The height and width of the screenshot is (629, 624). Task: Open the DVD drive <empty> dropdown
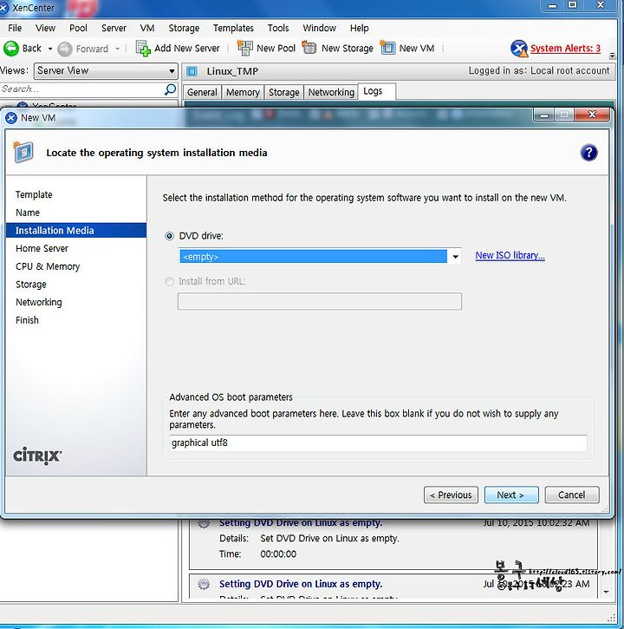tap(455, 257)
